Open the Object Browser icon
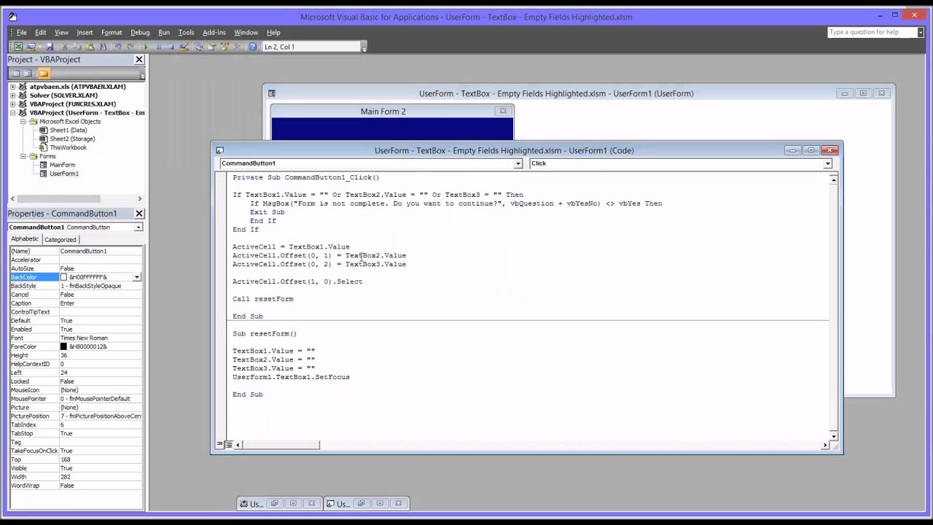 click(225, 47)
